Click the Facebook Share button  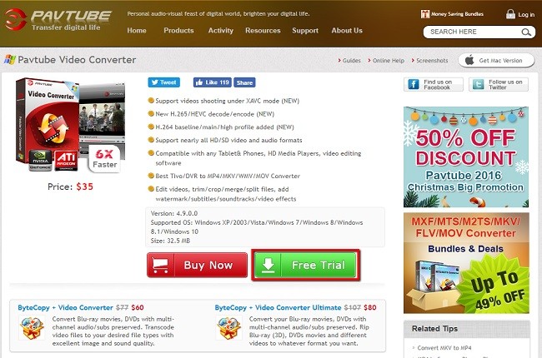point(244,83)
